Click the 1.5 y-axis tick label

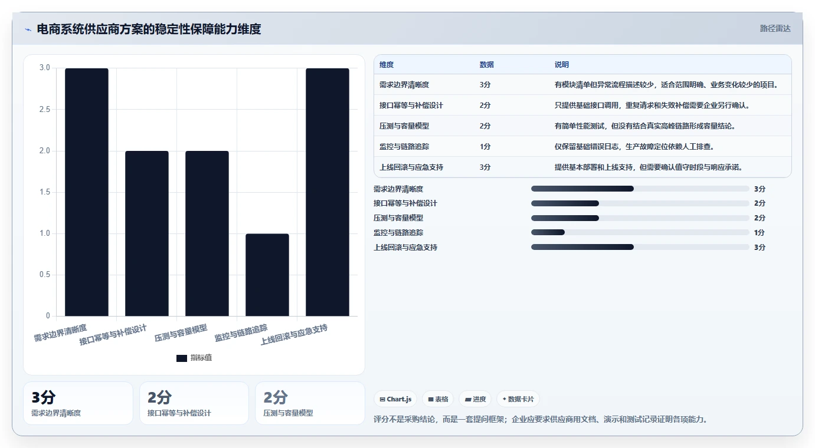point(45,192)
